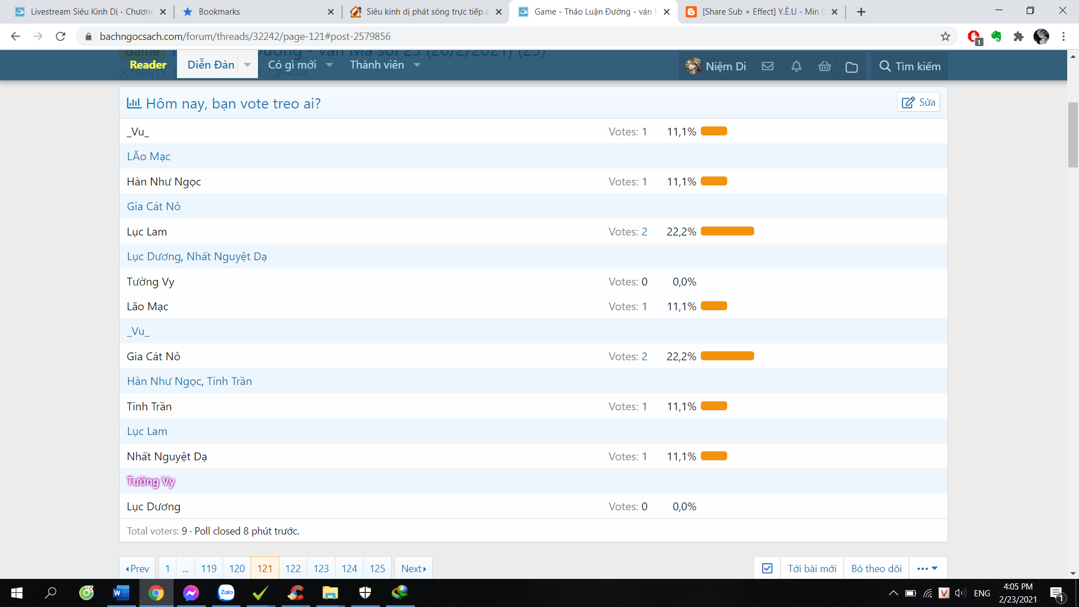Open the inbox envelope icon
Viewport: 1079px width, 607px height.
pyautogui.click(x=768, y=66)
